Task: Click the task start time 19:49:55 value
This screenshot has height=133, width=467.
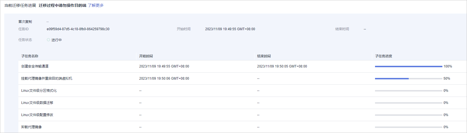Action: pyautogui.click(x=230, y=29)
